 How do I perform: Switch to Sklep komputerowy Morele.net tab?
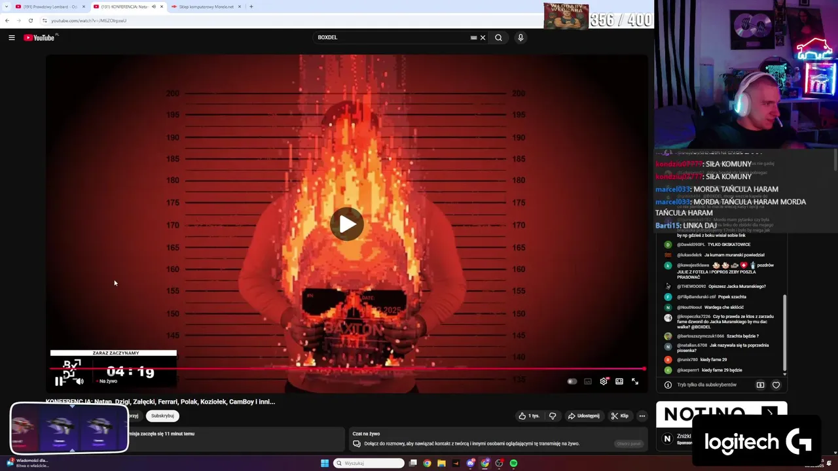(206, 7)
